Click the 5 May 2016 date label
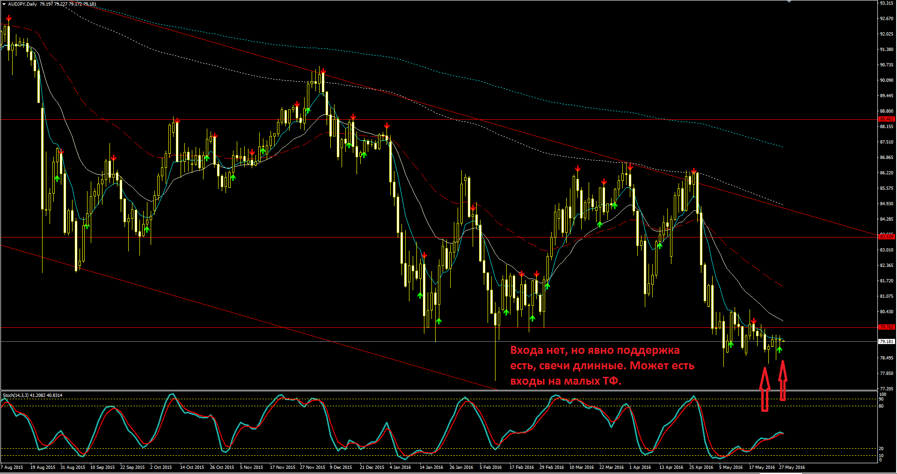 tap(731, 467)
